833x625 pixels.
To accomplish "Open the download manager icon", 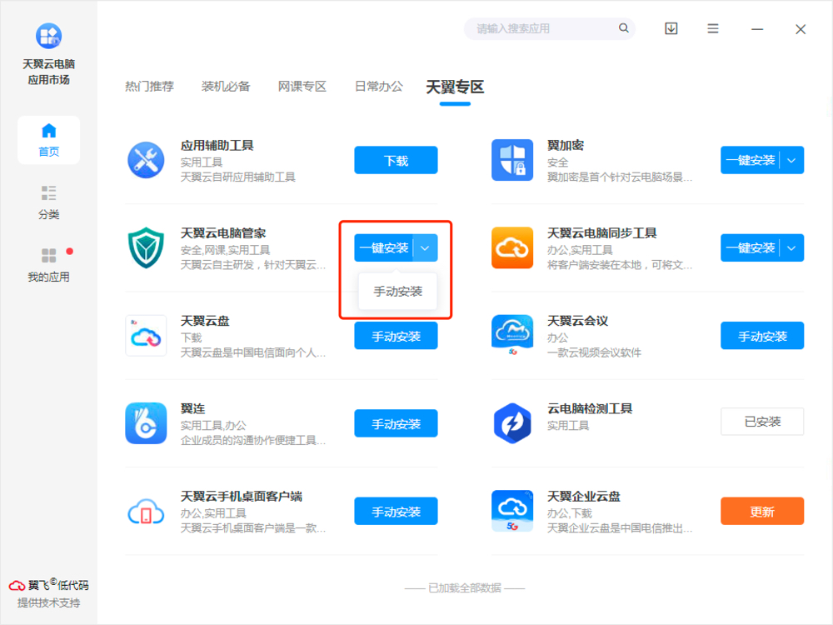I will point(671,28).
